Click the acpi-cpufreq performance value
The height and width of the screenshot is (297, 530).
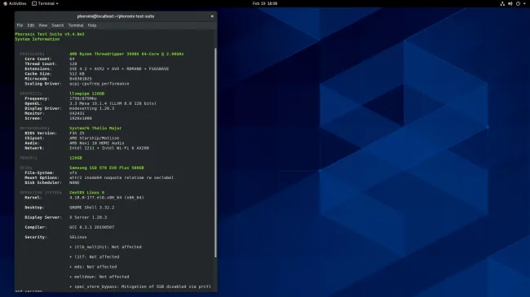coord(99,84)
